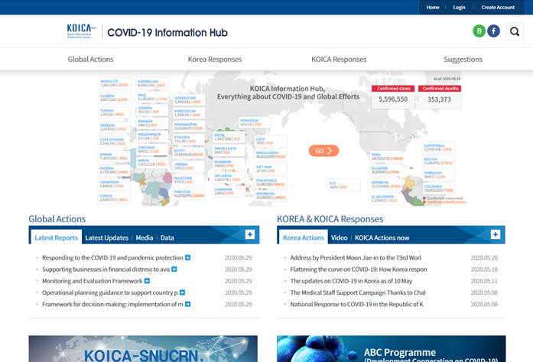Open the Korea Responses menu
Image resolution: width=533 pixels, height=362 pixels.
point(215,60)
